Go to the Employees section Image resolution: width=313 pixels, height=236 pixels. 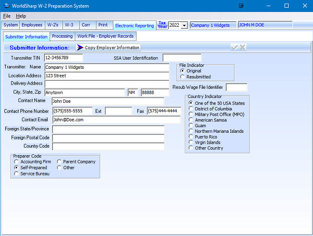[32, 25]
